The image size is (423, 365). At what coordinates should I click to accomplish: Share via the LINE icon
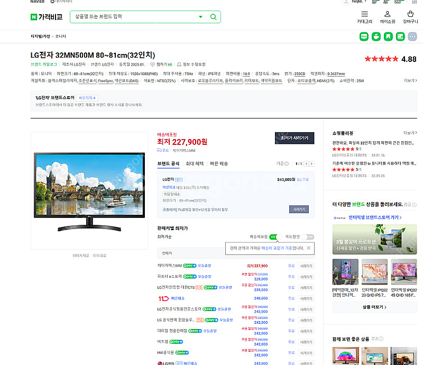click(x=364, y=36)
